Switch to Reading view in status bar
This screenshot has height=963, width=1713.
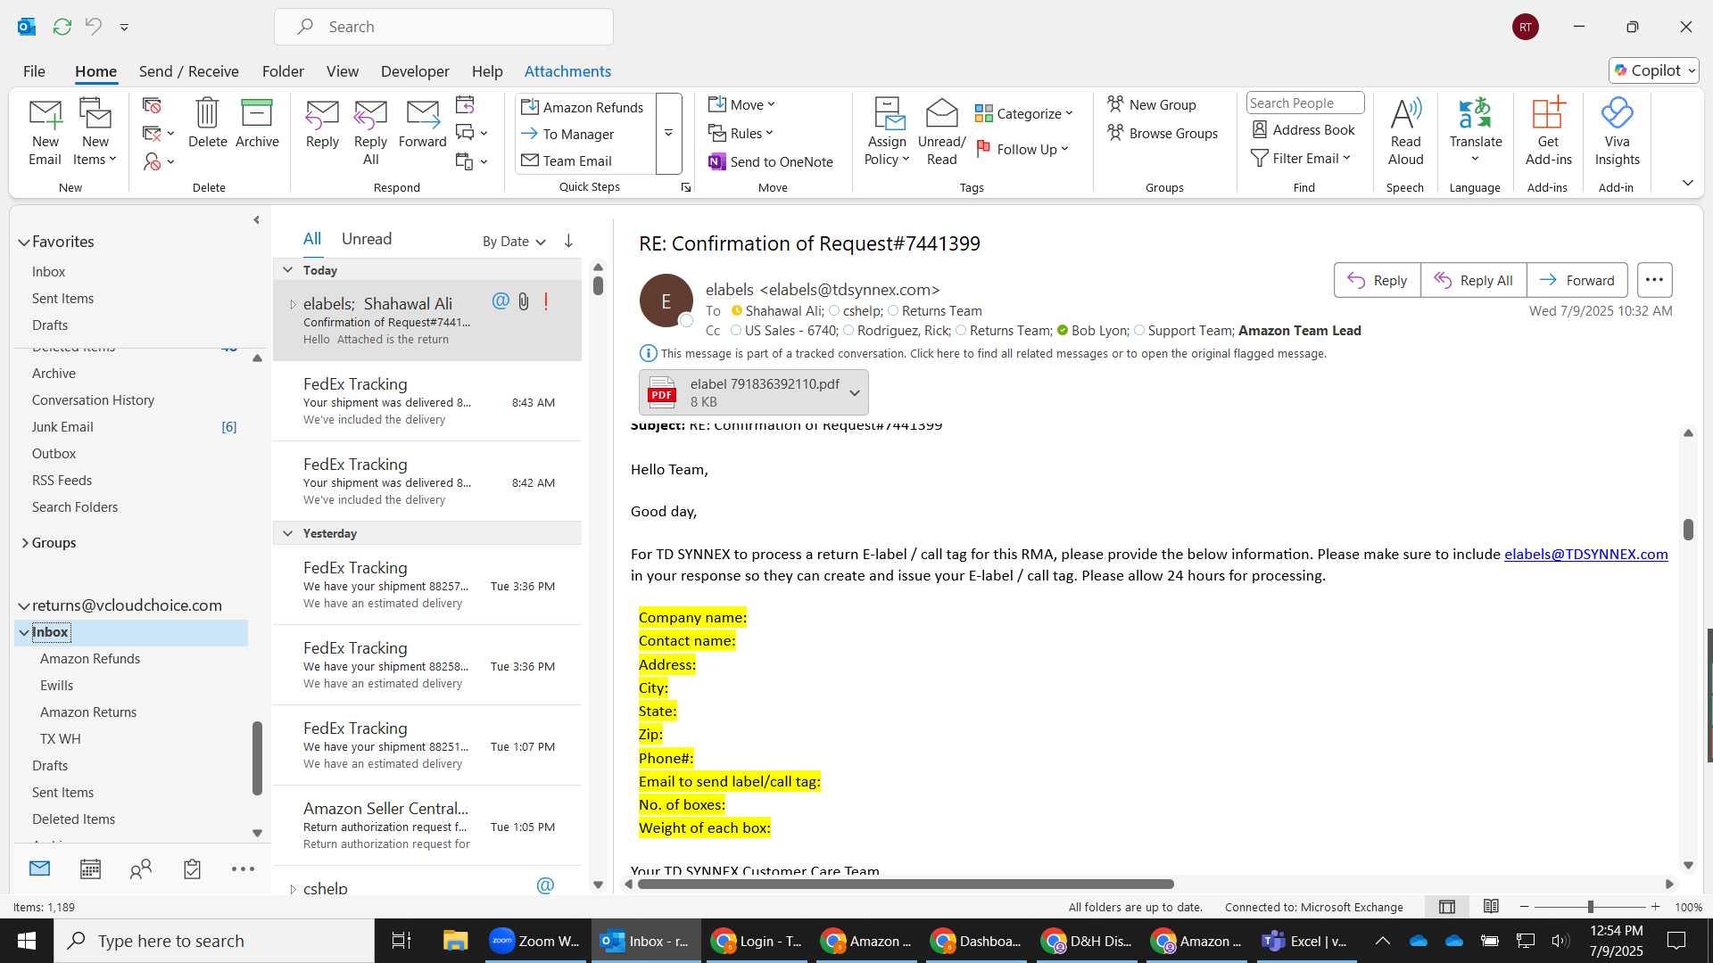coord(1491,907)
